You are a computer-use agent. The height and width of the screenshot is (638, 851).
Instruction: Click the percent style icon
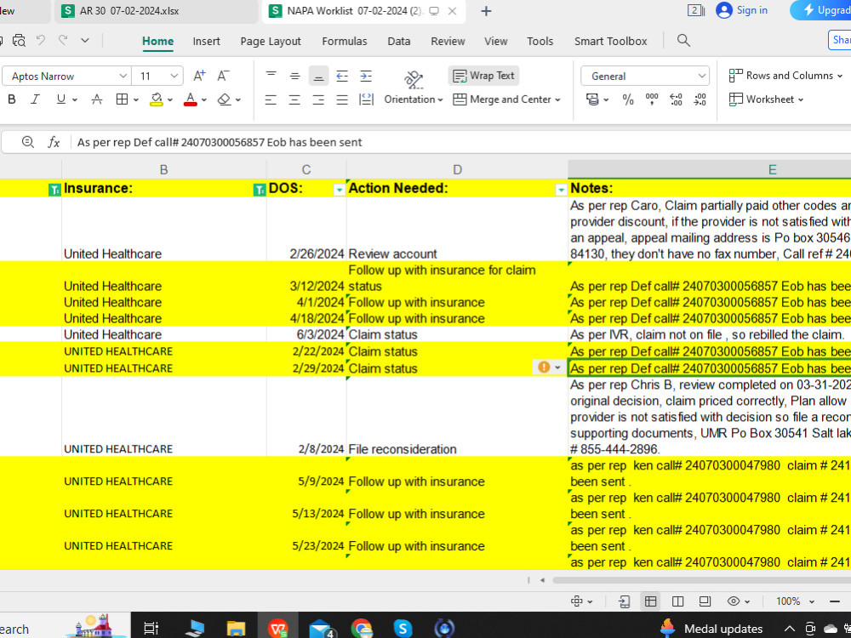click(628, 100)
